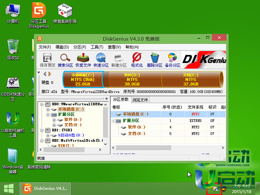The height and width of the screenshot is (195, 260).
Task: Select 本地磁盘(C:) in the disk tree
Action: (x=71, y=109)
